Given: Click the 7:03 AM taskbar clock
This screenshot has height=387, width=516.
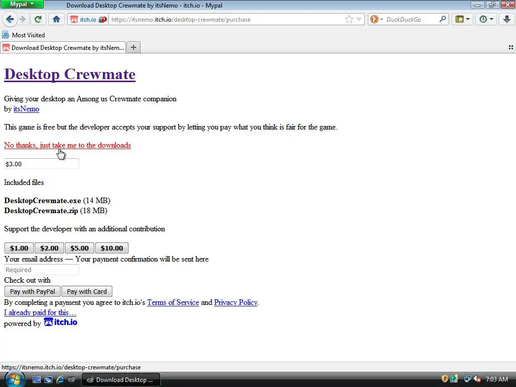Looking at the screenshot, I should pos(497,379).
